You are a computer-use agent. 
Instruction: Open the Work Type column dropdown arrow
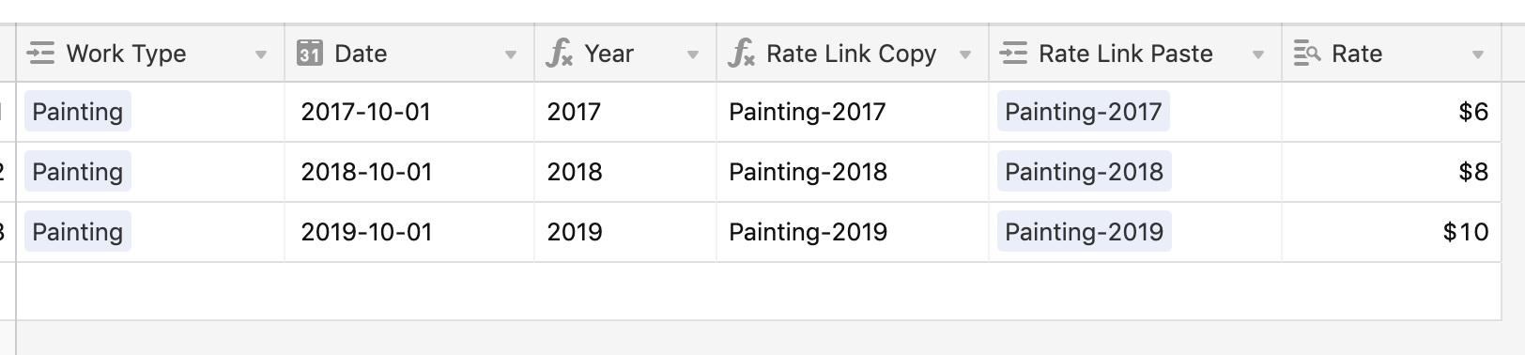point(261,55)
